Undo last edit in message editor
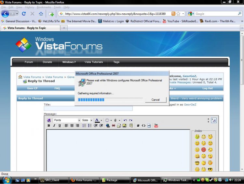This screenshot has height=184, width=244. click(x=125, y=120)
